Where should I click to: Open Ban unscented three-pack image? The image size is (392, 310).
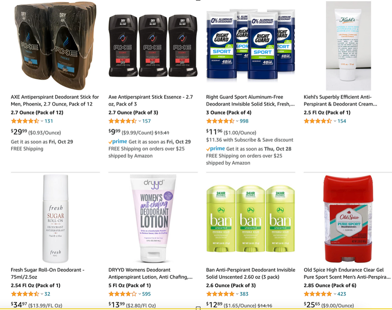coord(250,219)
